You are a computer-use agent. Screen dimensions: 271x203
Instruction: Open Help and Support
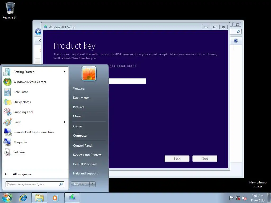(85, 173)
